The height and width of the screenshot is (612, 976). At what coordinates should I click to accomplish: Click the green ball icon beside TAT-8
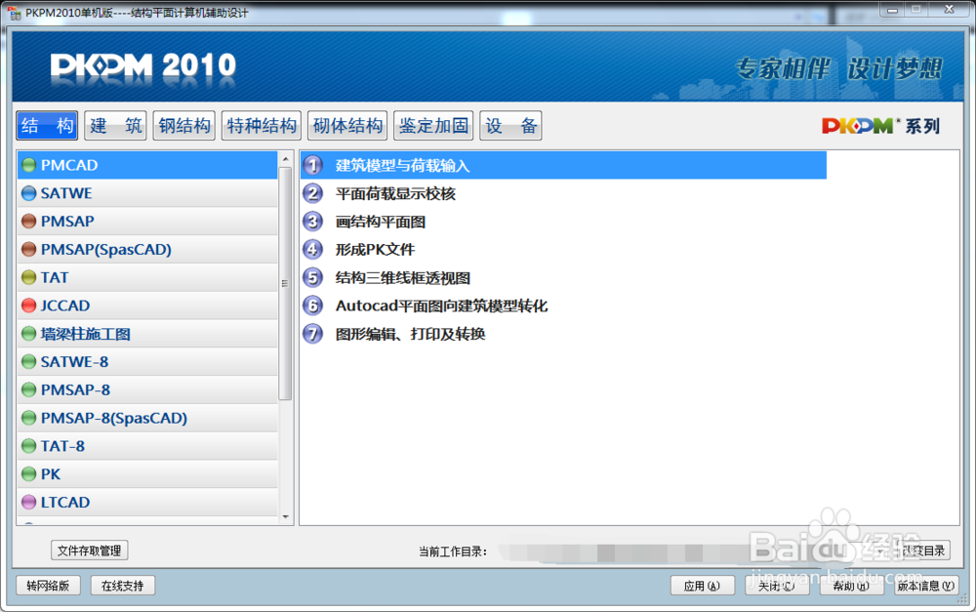point(28,446)
